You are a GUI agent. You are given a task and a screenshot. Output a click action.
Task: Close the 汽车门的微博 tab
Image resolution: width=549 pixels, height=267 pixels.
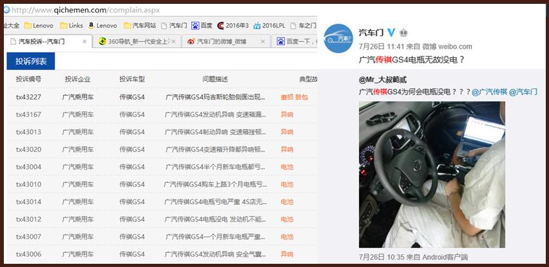click(263, 42)
